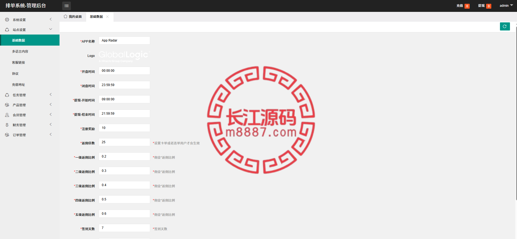517x239 pixels.
Task: Click the 提现-开始时间 input field
Action: tap(124, 99)
